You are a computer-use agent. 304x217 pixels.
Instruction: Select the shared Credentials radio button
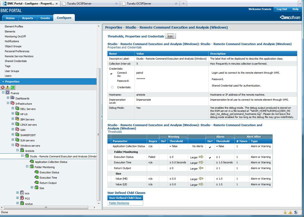click(x=112, y=87)
